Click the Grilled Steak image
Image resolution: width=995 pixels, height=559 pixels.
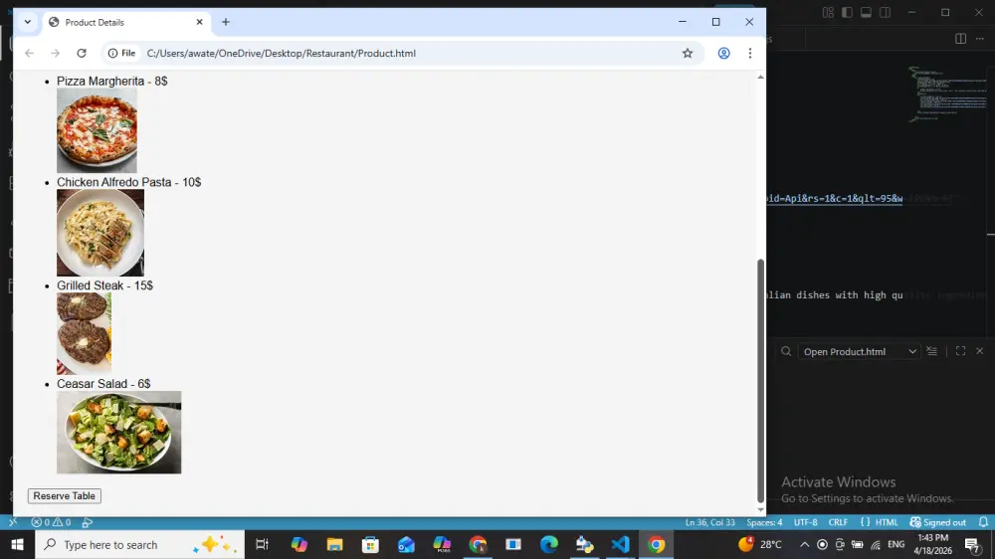tap(84, 333)
